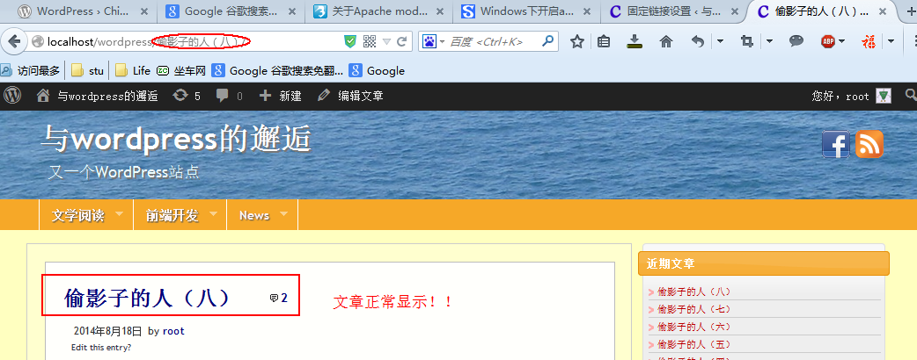Click the comment count 2 beside title
The image size is (917, 360).
[278, 299]
